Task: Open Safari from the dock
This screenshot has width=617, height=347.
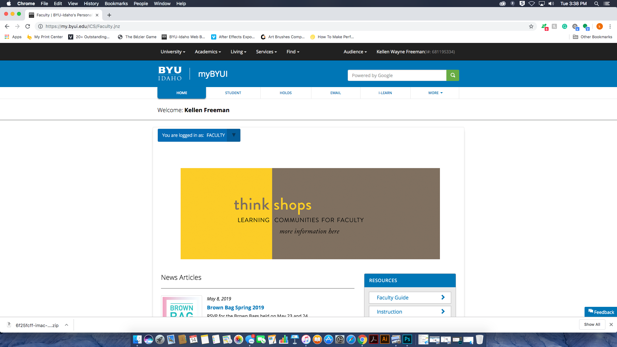Action: 351,339
